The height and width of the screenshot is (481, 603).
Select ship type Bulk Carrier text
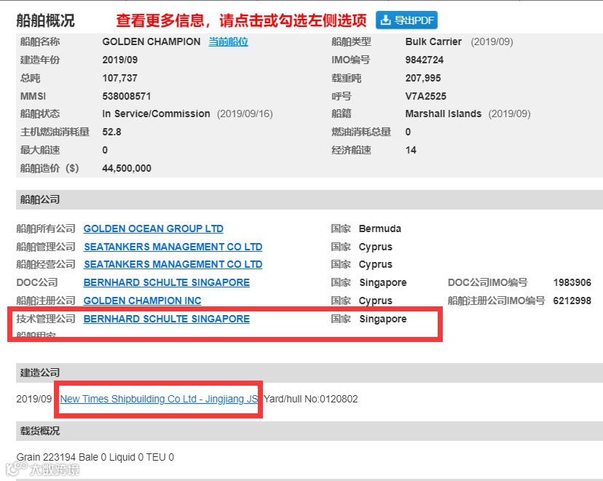433,41
